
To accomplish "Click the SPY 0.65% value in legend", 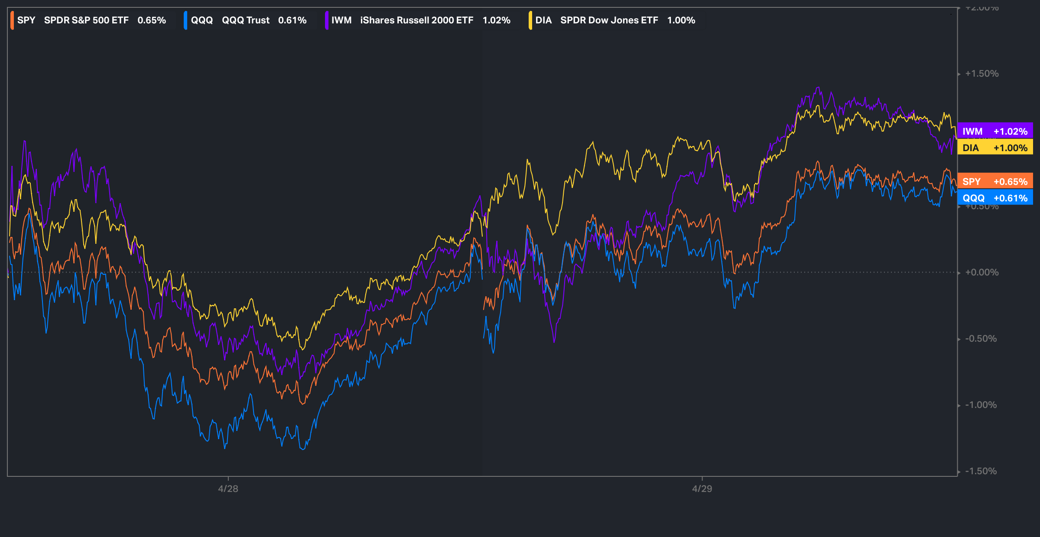I will 152,20.
